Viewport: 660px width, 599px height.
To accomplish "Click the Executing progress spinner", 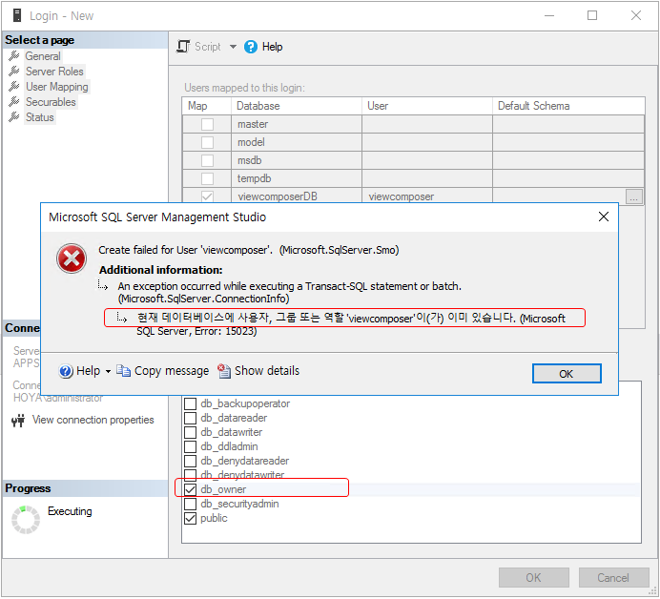I will click(26, 520).
